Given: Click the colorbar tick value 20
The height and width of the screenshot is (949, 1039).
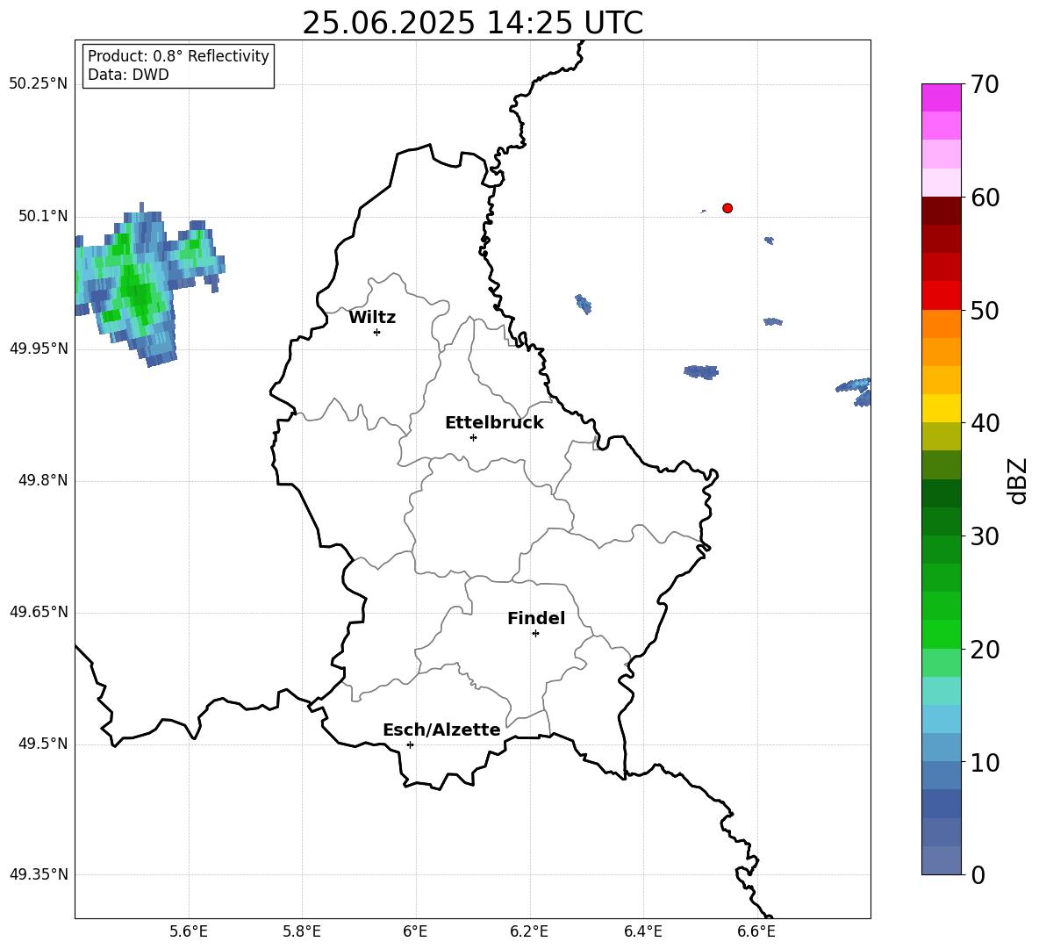Looking at the screenshot, I should point(984,650).
